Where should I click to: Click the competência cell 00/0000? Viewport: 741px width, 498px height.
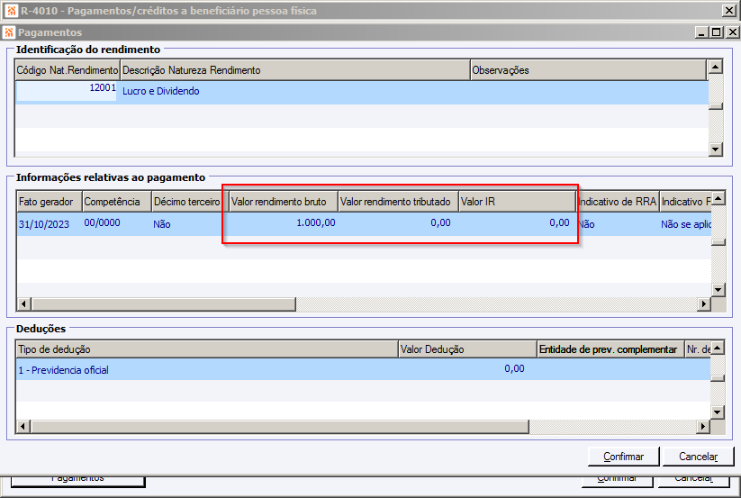tap(117, 223)
